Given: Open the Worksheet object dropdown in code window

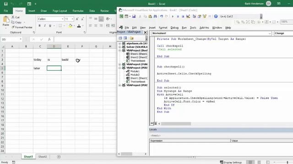Looking at the screenshot, I should pyautogui.click(x=270, y=33).
